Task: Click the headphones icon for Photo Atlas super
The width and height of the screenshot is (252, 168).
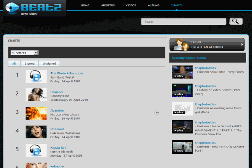Action: coord(36,76)
